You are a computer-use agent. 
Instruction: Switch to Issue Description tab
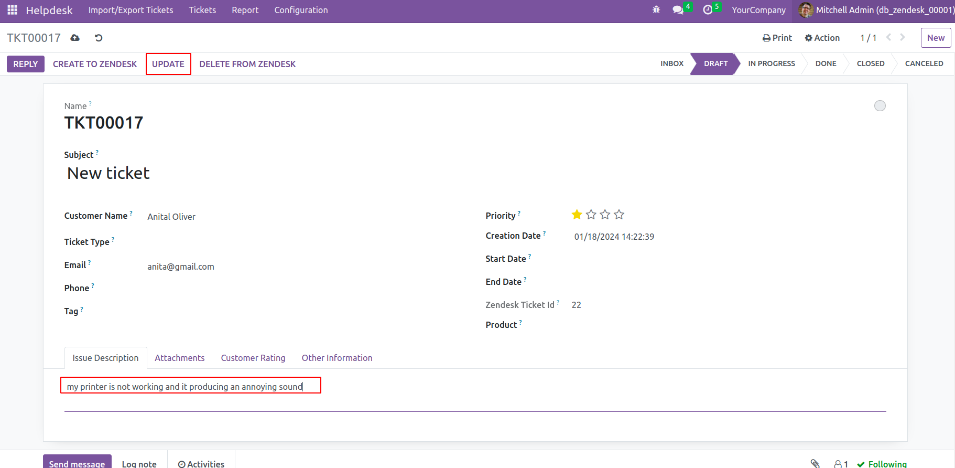click(x=105, y=358)
